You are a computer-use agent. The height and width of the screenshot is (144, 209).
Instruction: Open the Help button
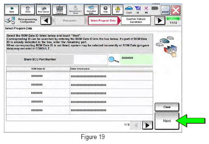click(105, 10)
